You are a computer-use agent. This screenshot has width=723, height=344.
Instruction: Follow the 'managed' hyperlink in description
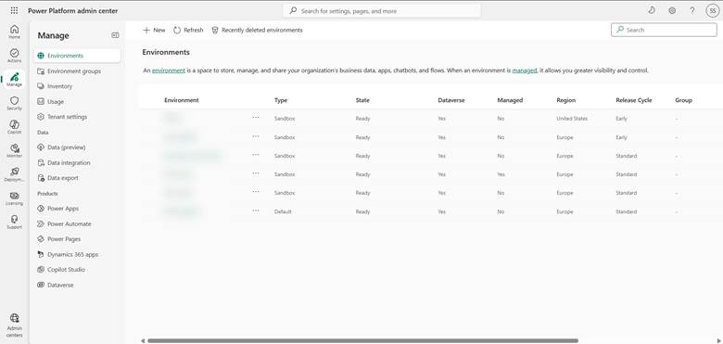[x=525, y=70]
